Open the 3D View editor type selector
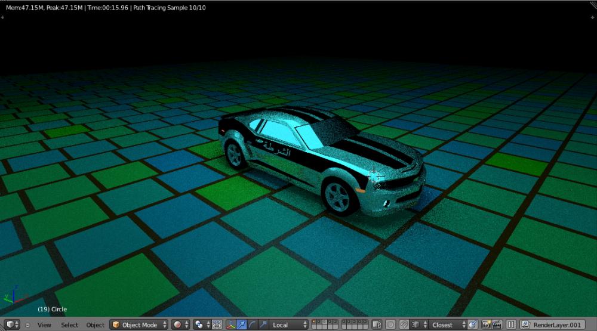Image resolution: width=597 pixels, height=331 pixels. (12, 324)
